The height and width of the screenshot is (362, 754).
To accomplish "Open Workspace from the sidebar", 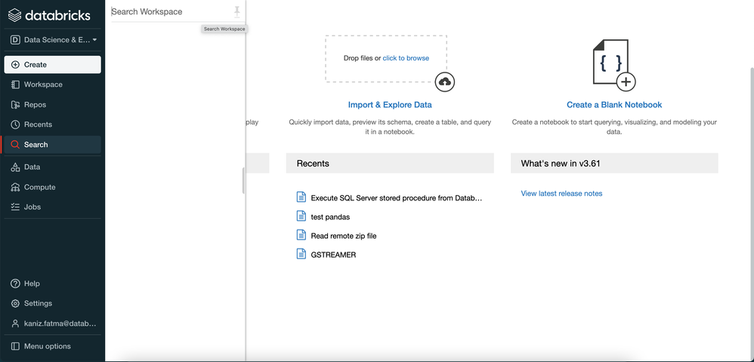I will point(43,85).
